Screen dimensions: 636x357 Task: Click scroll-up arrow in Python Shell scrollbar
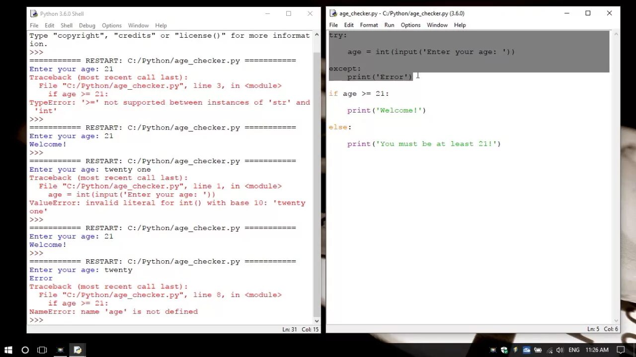tap(317, 35)
